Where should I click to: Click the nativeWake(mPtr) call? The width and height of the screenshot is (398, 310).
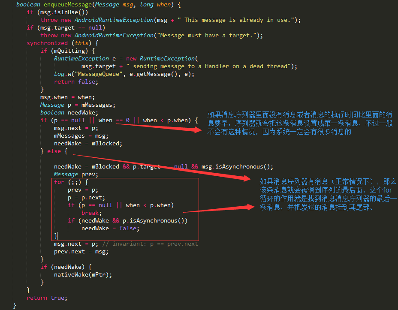83,275
